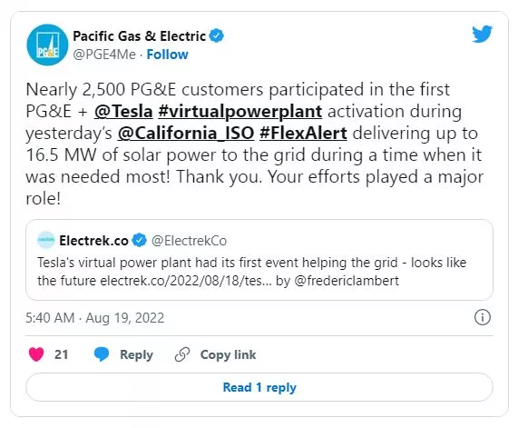
Task: Click the 5:40 AM Aug 19, 2022 timestamp
Action: click(x=95, y=318)
